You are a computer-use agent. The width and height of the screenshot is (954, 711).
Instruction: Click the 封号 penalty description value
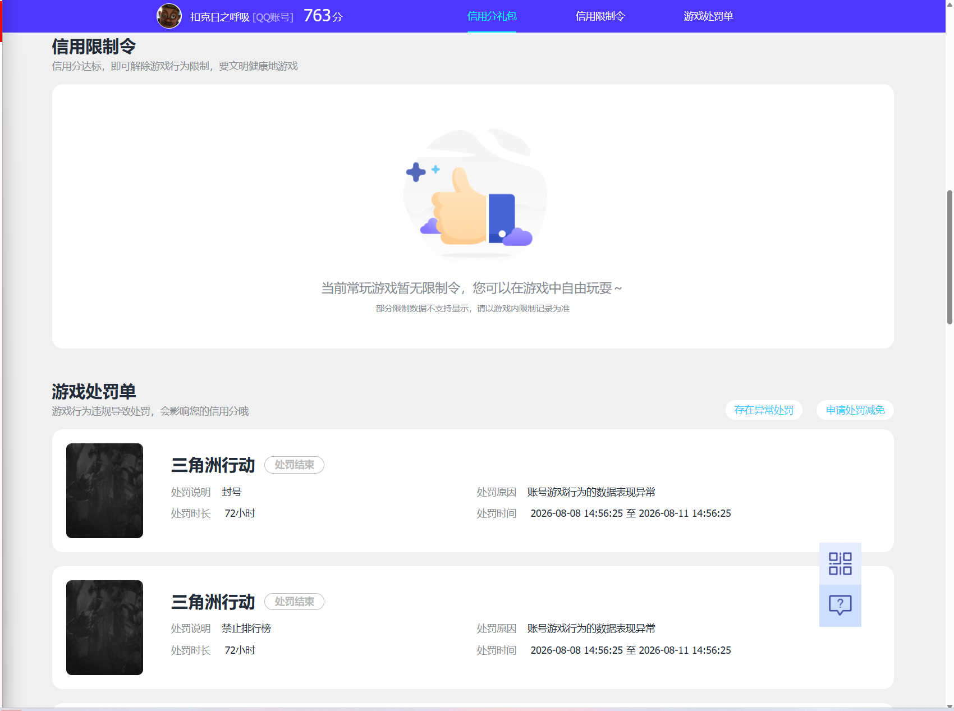(x=231, y=492)
